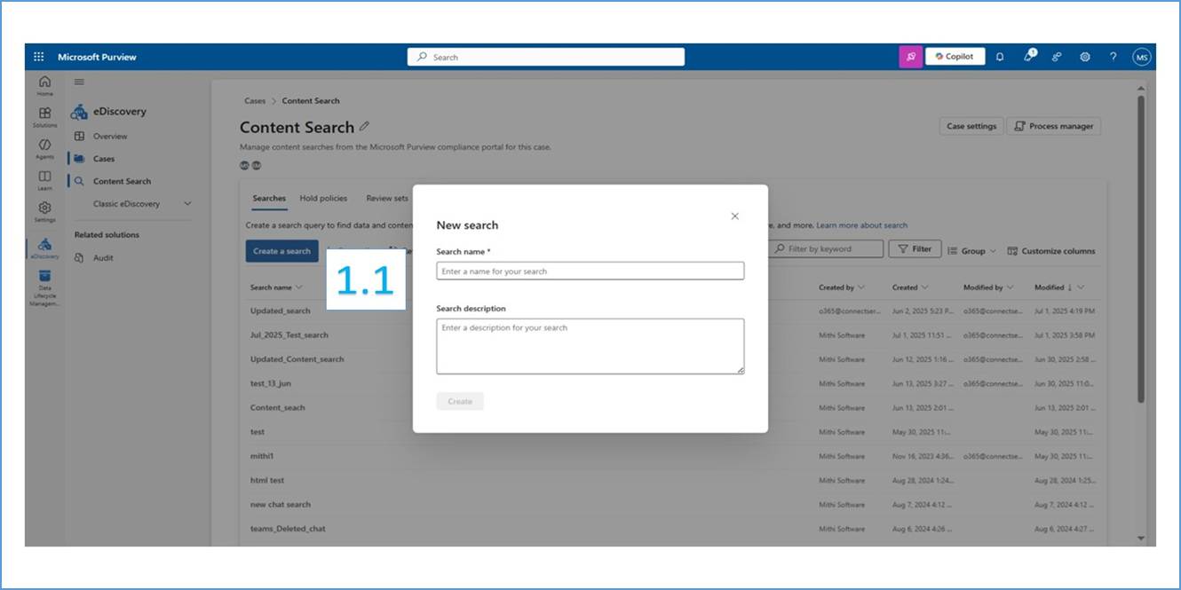Screen dimensions: 1181x590
Task: Close the New search dialog
Action: [x=734, y=216]
